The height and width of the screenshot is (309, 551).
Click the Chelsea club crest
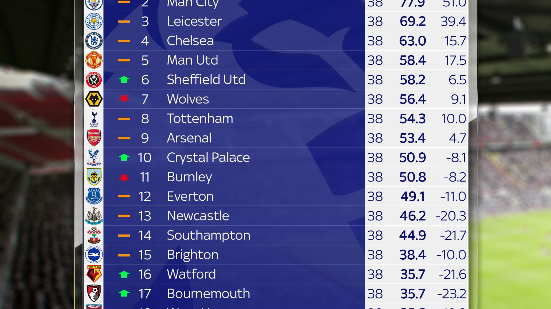click(x=94, y=41)
